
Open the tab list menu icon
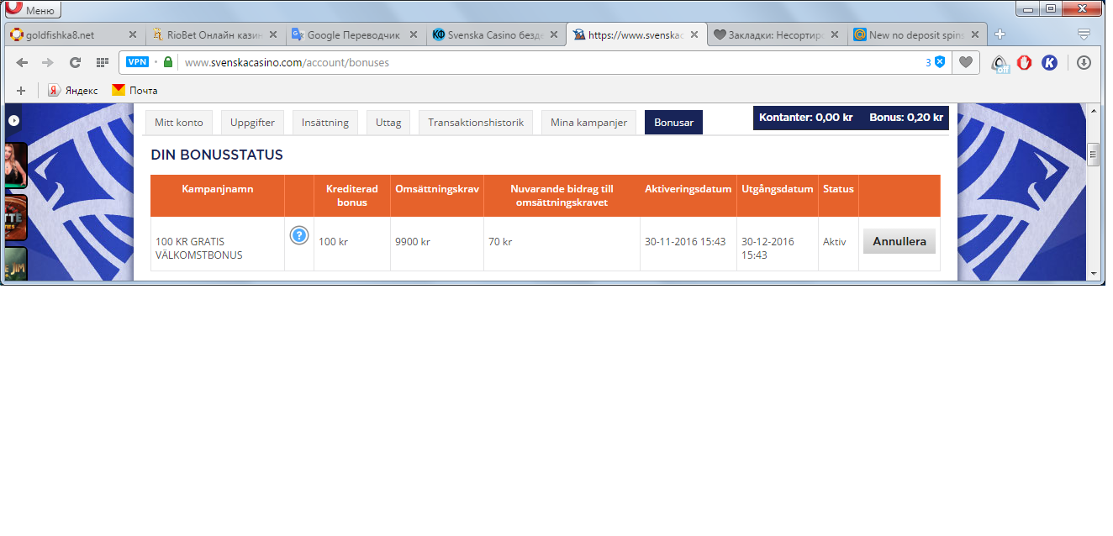(1084, 34)
